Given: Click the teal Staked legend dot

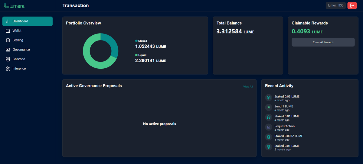Looking at the screenshot, I should click(136, 41).
